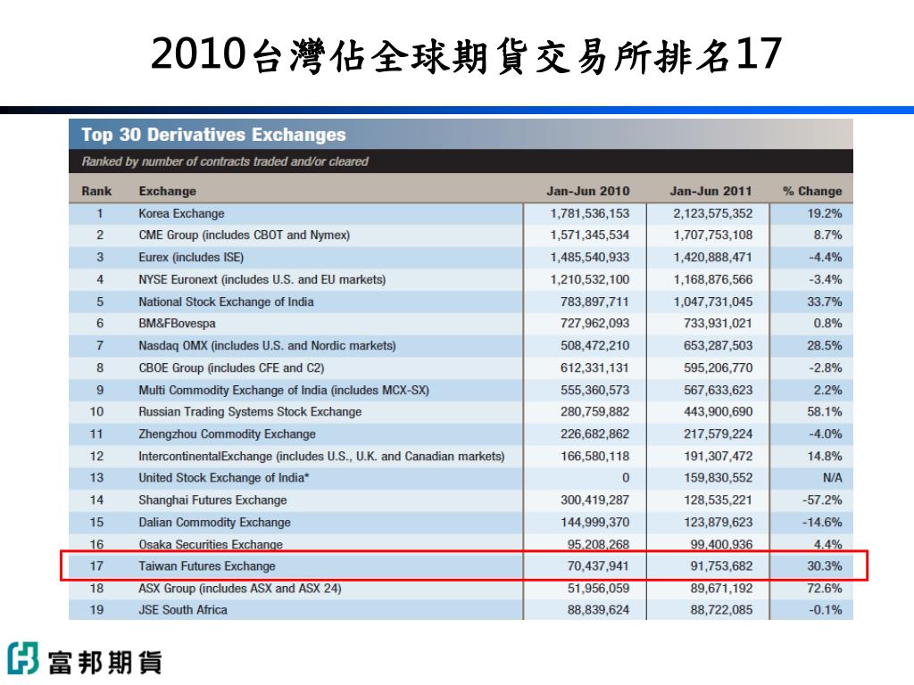The image size is (914, 685).
Task: Click the 72.6% change cell
Action: coord(824,589)
